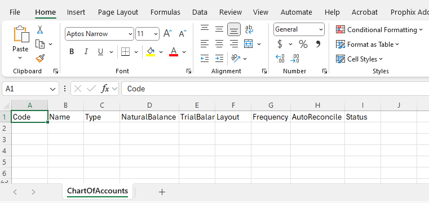The image size is (429, 203).
Task: Click the Orientation text-angle icon
Action: (236, 58)
